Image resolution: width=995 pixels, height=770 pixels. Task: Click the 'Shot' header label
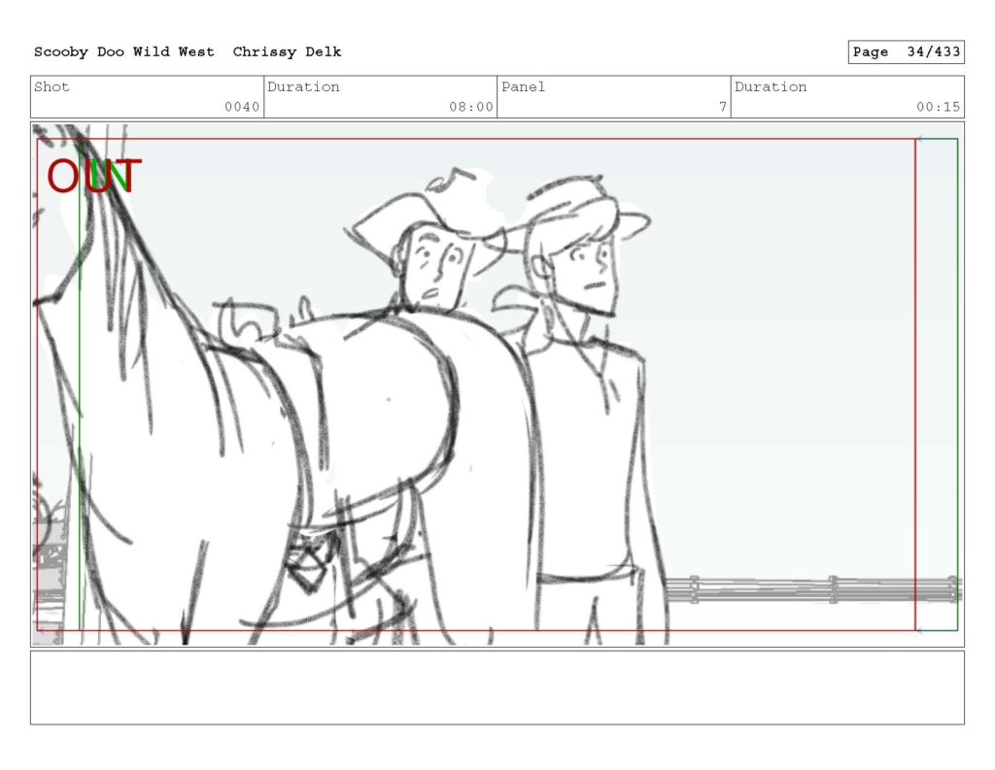pyautogui.click(x=52, y=86)
